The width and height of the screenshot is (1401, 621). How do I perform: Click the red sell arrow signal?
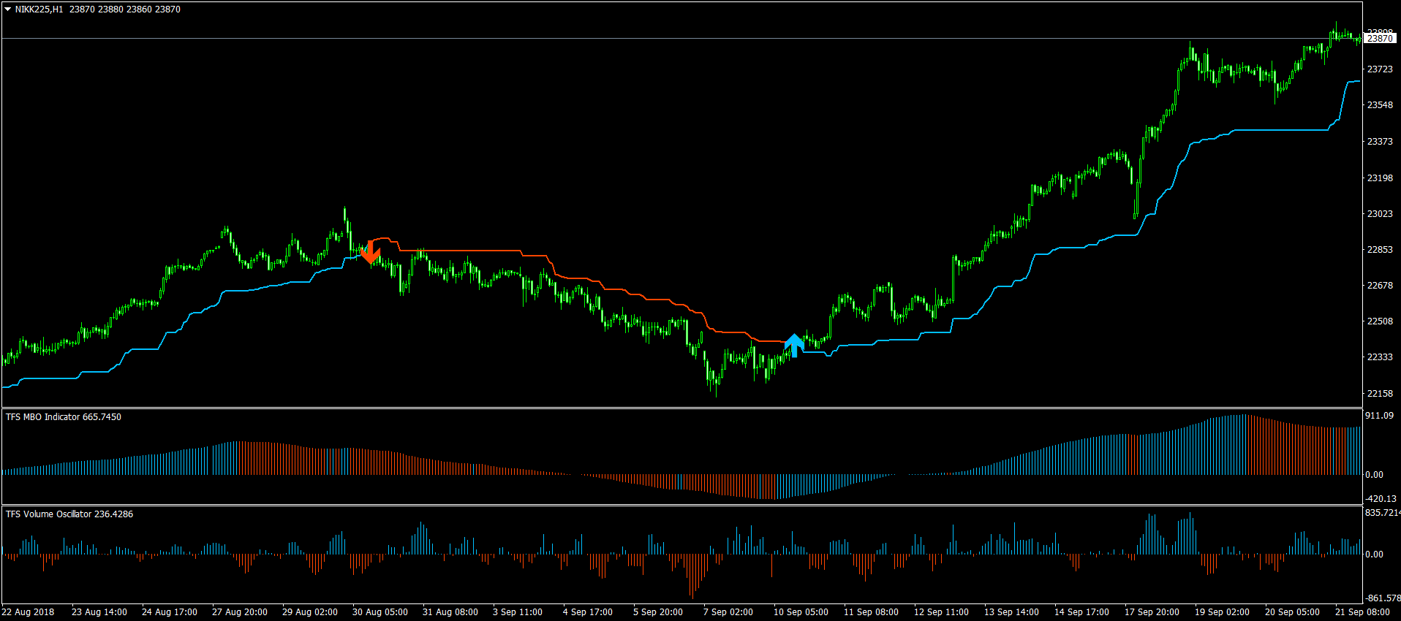370,252
